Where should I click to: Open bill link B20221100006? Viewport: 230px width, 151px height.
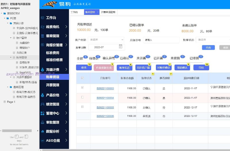click(105, 116)
